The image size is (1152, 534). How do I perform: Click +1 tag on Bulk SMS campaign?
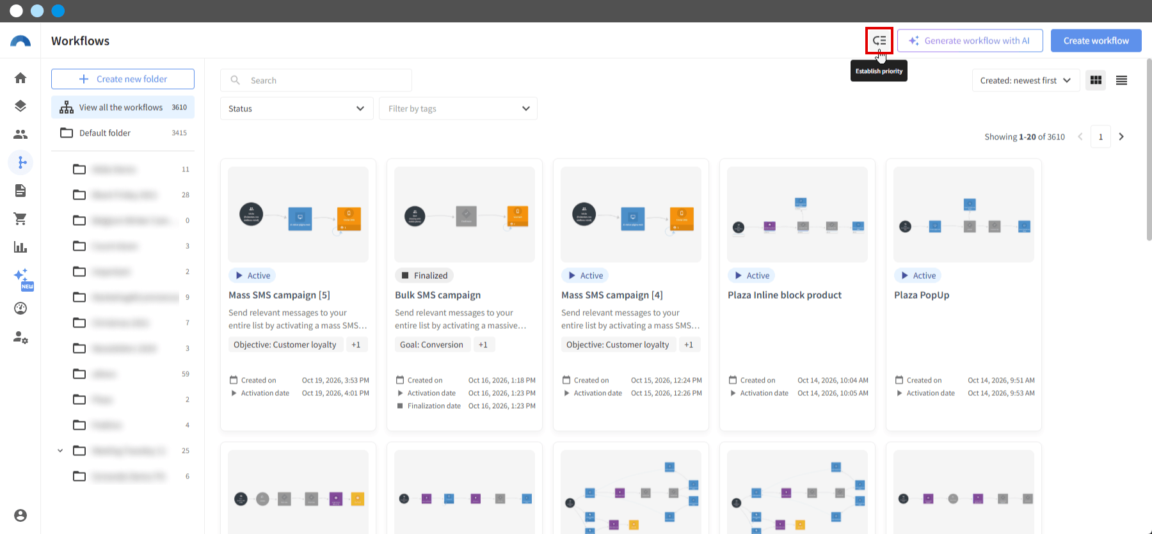(x=483, y=345)
